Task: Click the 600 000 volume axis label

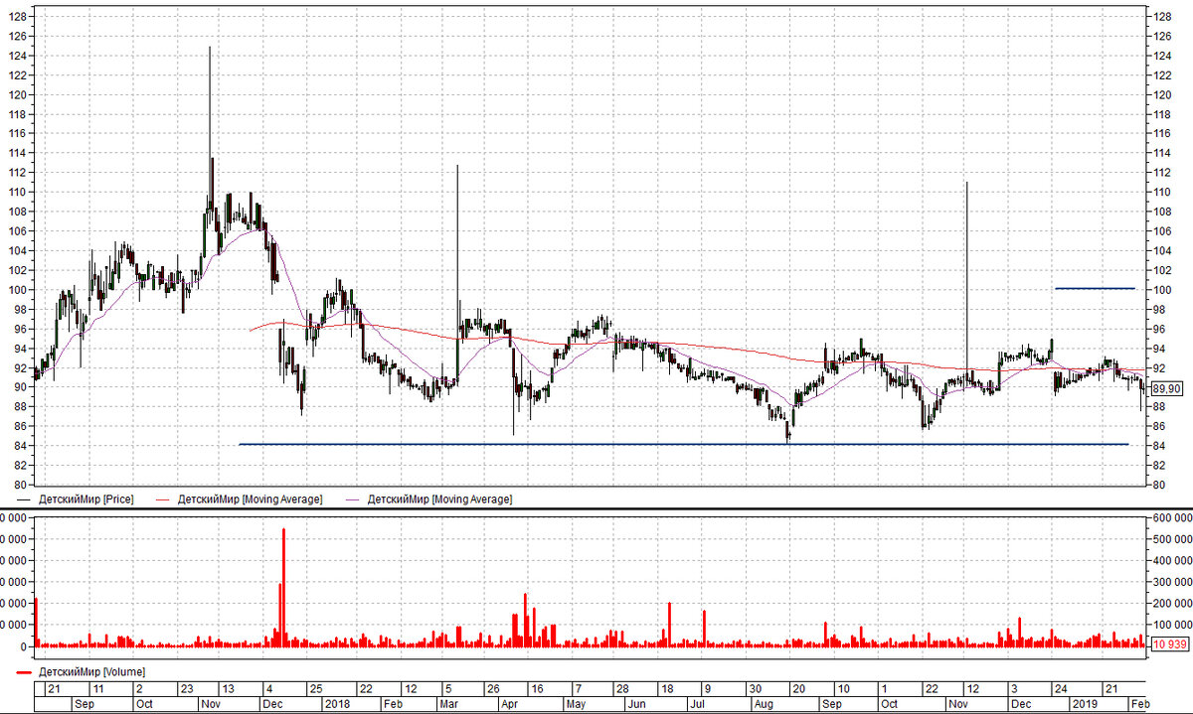Action: 1171,517
